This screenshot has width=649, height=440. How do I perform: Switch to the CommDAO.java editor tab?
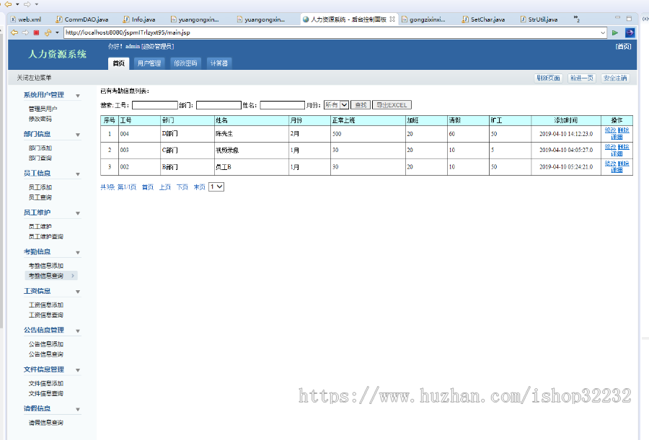tap(82, 19)
